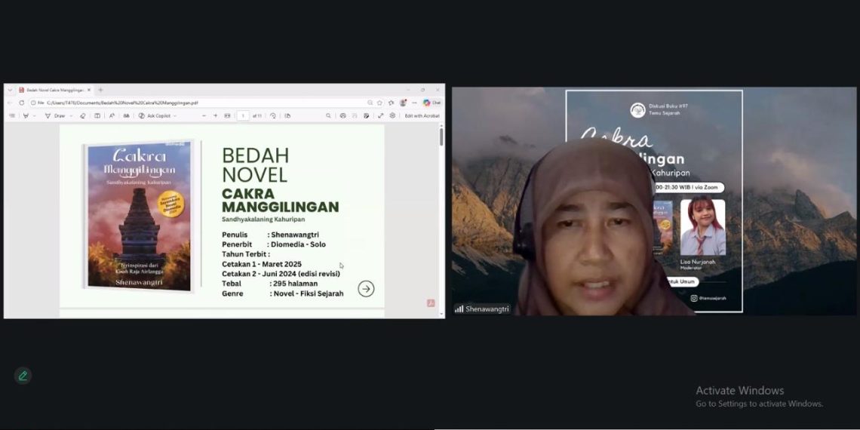Click the green annotate pencil icon
Image resolution: width=860 pixels, height=430 pixels.
[23, 376]
